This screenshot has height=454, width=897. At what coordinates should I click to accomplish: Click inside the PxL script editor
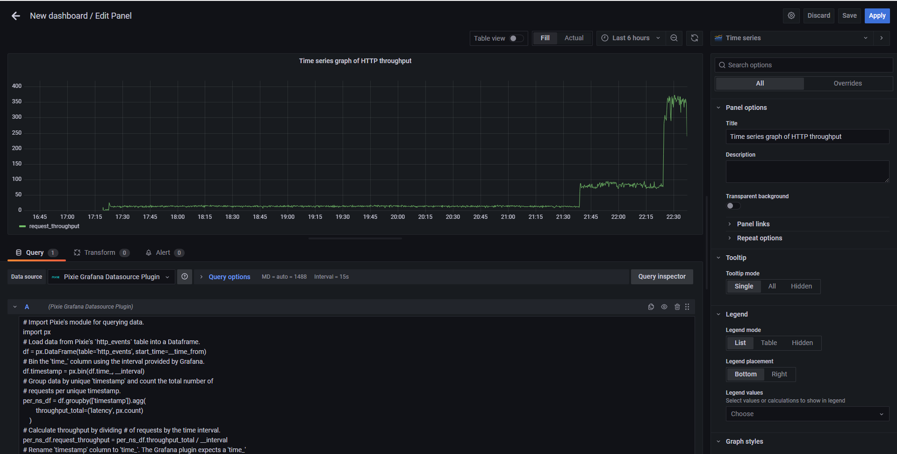356,385
